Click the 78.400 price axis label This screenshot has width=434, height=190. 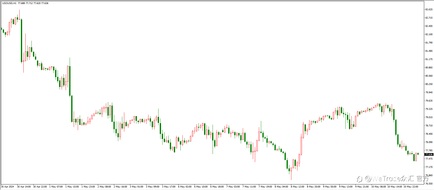tap(429, 134)
